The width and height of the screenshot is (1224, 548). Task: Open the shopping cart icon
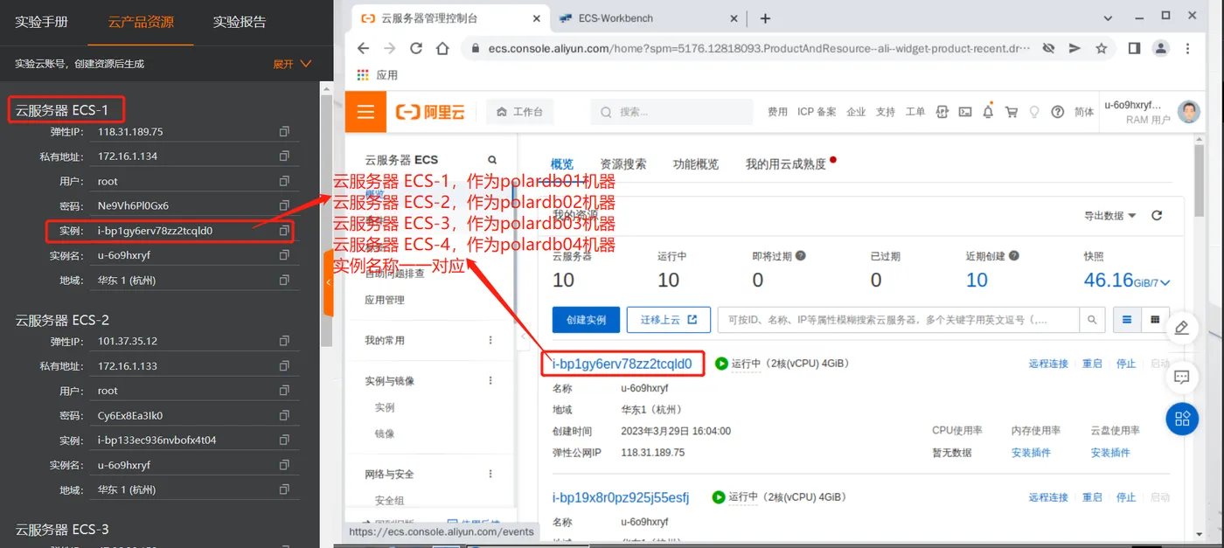click(1012, 112)
